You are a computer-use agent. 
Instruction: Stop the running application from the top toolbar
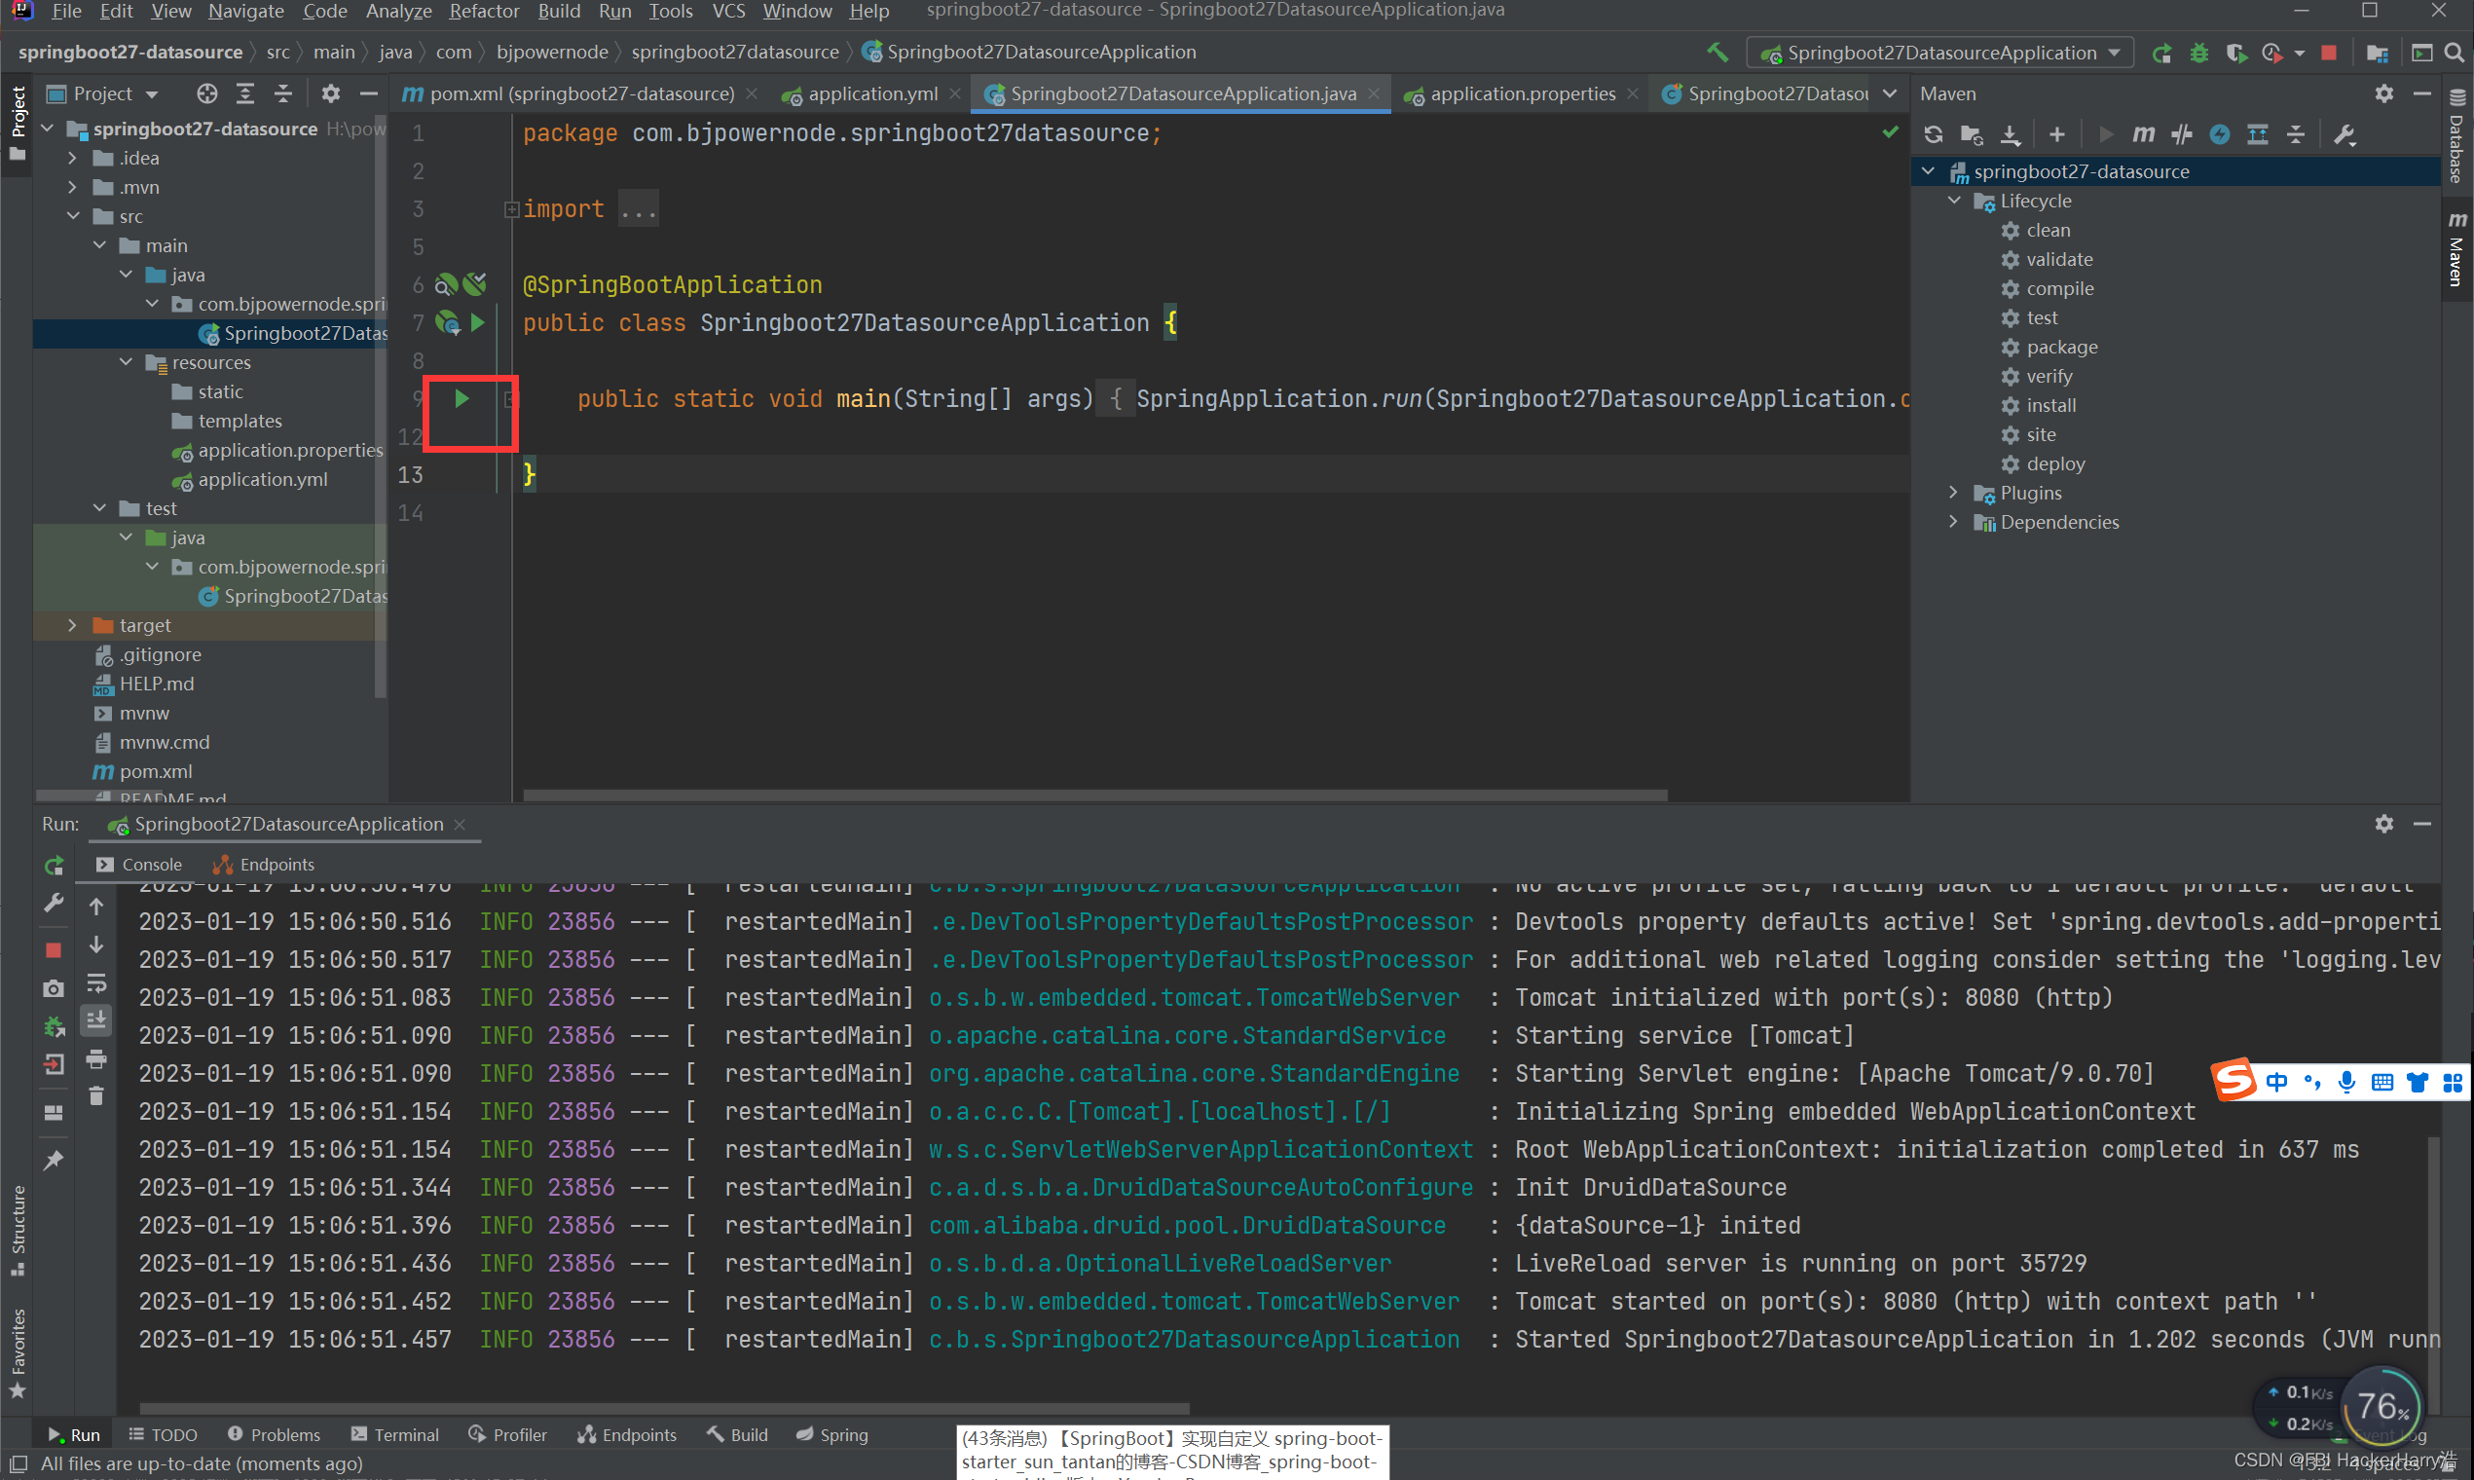(2328, 53)
